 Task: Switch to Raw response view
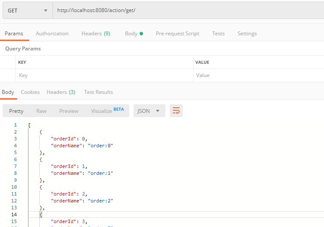(41, 111)
